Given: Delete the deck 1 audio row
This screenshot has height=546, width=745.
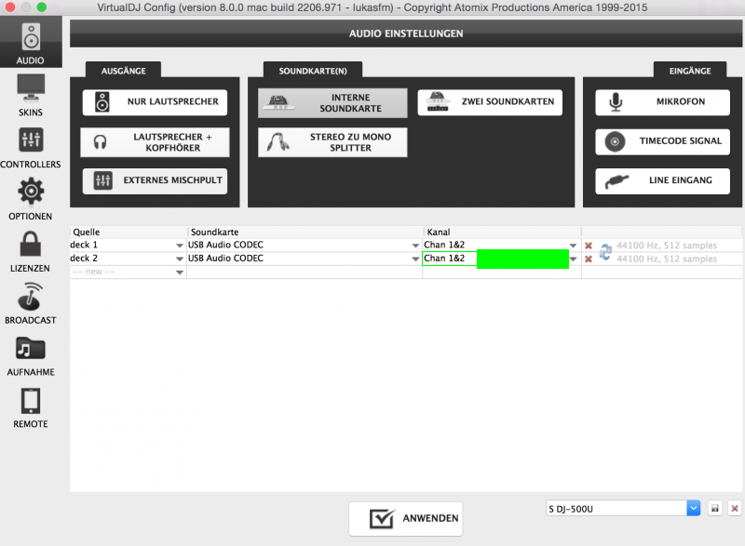Looking at the screenshot, I should pyautogui.click(x=589, y=246).
